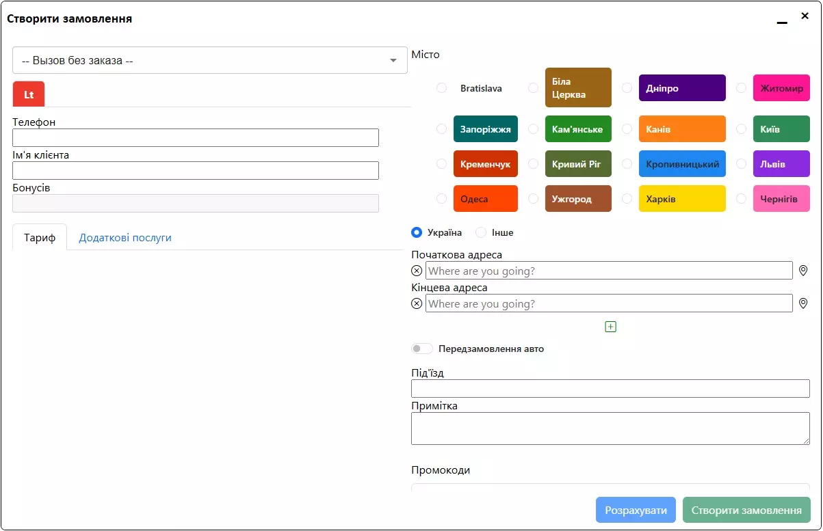This screenshot has width=823, height=531.
Task: Toggle Передзамовлення авто switch
Action: point(421,349)
